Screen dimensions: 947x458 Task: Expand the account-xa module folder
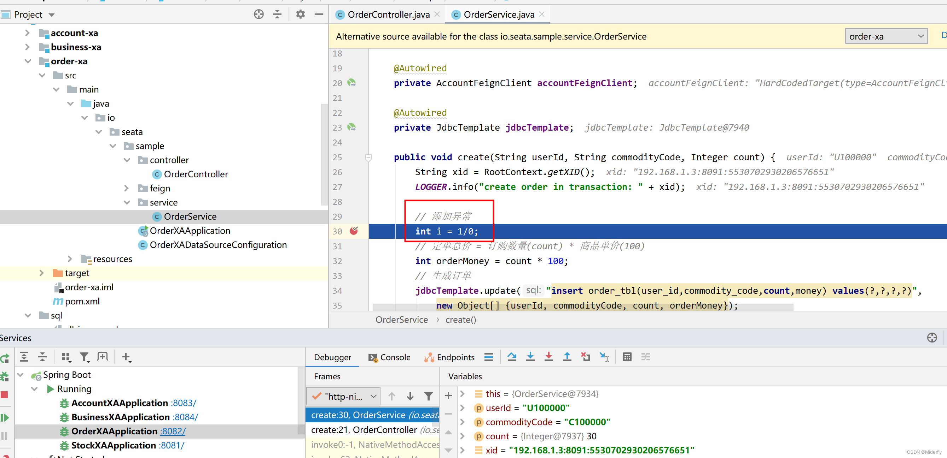click(x=27, y=33)
